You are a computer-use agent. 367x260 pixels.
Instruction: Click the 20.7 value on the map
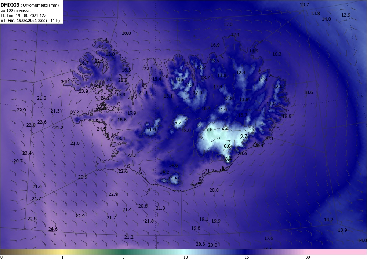pyautogui.click(x=18, y=161)
